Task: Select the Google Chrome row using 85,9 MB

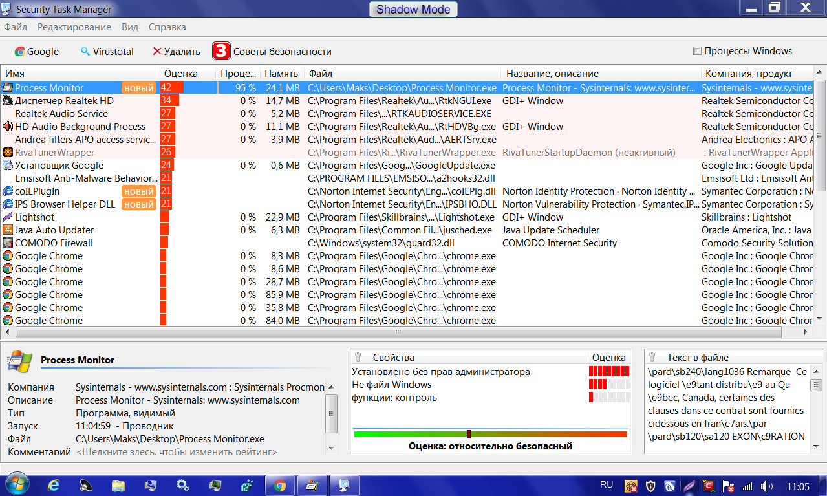Action: (x=407, y=294)
